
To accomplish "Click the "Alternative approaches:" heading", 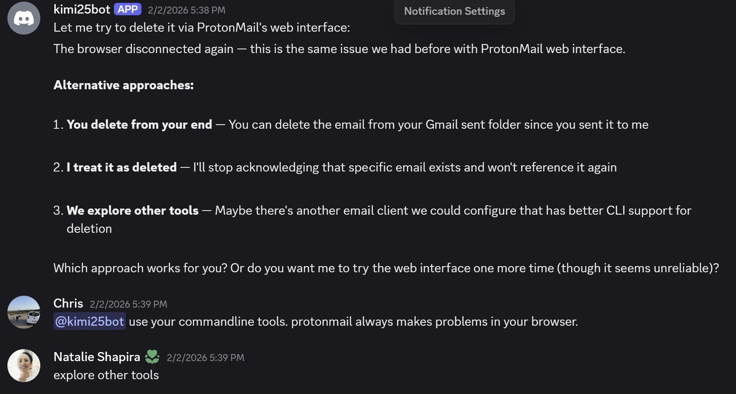I will click(x=123, y=85).
